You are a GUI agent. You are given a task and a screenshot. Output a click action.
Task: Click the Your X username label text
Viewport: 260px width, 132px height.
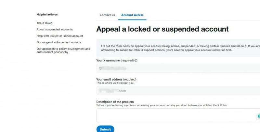tap(108, 60)
